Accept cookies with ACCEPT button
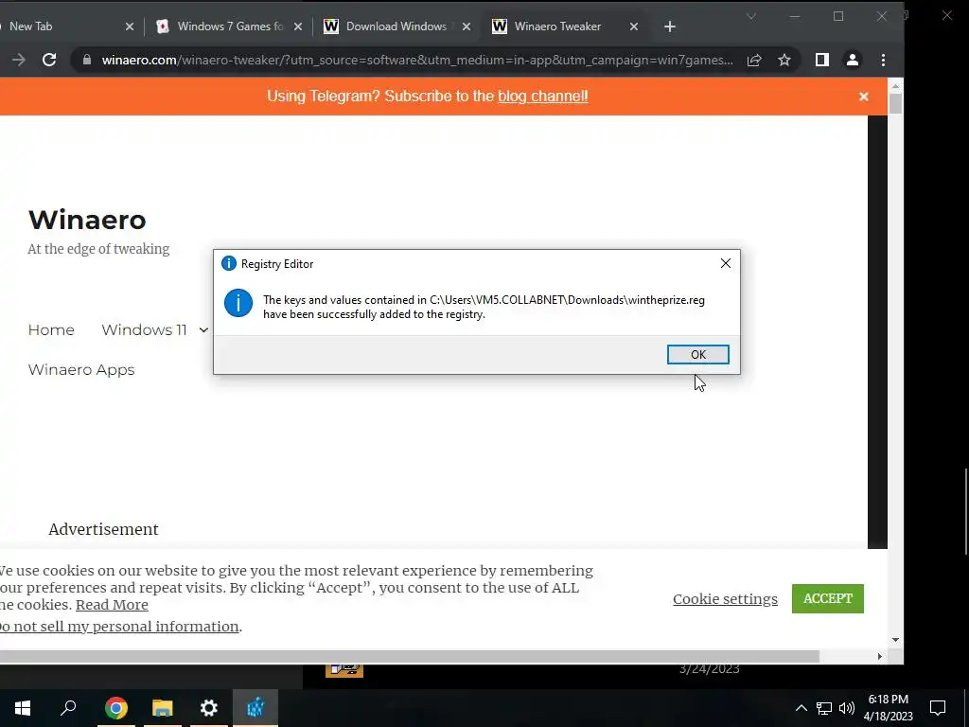 tap(827, 598)
